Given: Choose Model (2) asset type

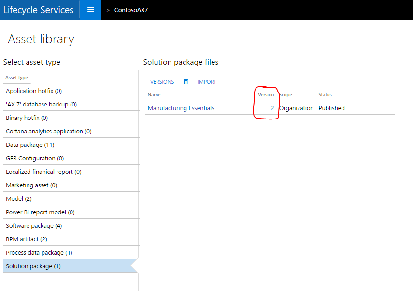Looking at the screenshot, I should 19,199.
